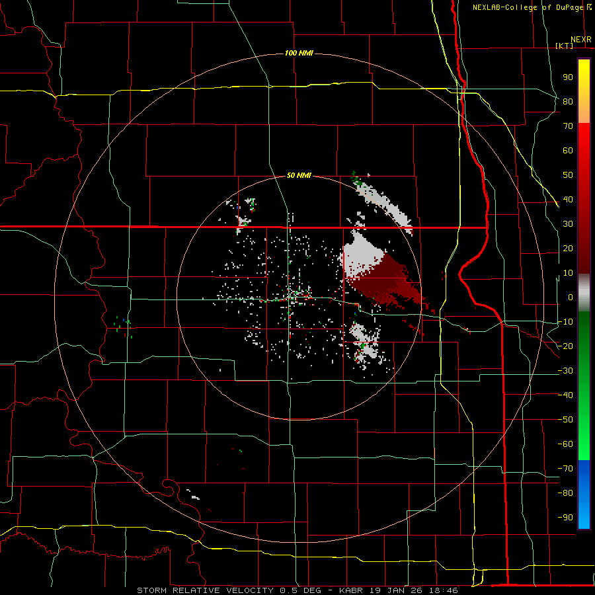Click the 100 NMI range ring label
The height and width of the screenshot is (595, 595).
pos(299,53)
